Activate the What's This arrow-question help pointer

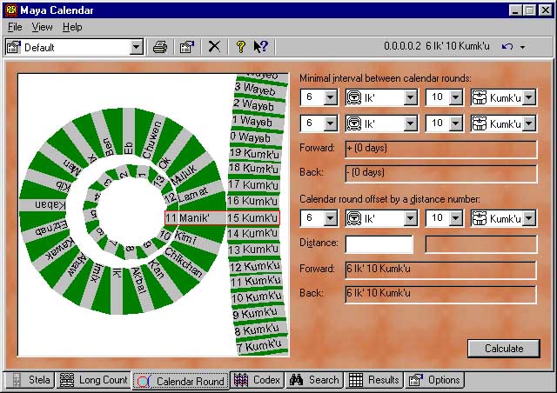point(261,47)
